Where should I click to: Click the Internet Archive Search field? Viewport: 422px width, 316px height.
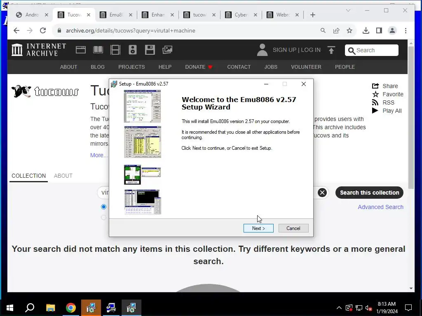tap(371, 50)
